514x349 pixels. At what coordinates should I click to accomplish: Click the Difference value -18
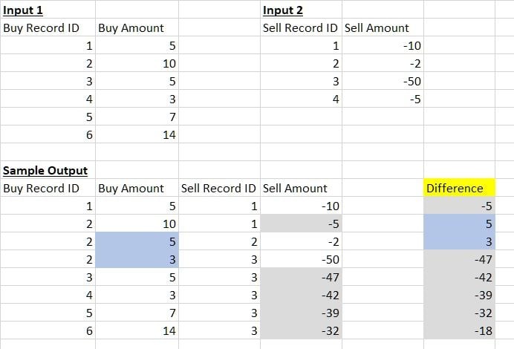click(459, 330)
